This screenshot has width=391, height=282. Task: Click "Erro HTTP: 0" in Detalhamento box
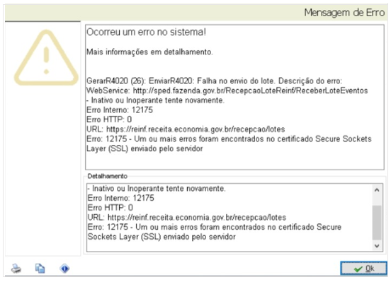point(110,208)
